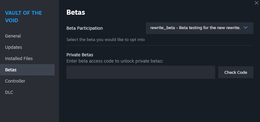
Task: Focus the beta access code field
Action: pos(141,72)
